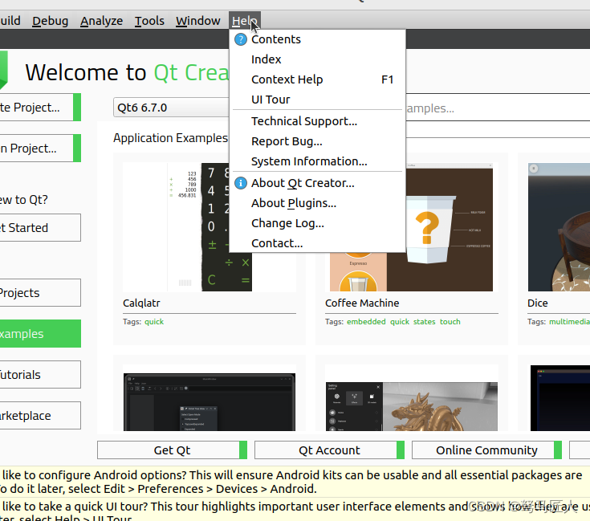Choose Context Help menu entry
The width and height of the screenshot is (590, 521).
tap(317, 79)
